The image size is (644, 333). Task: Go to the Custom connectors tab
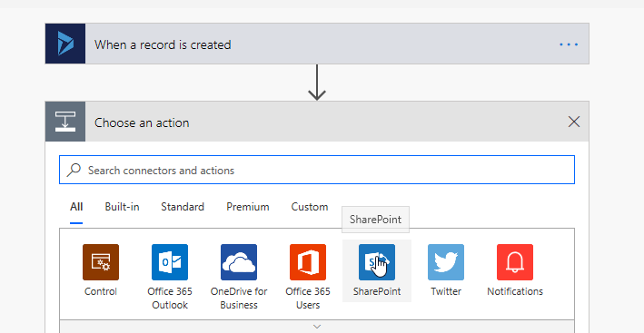click(310, 207)
